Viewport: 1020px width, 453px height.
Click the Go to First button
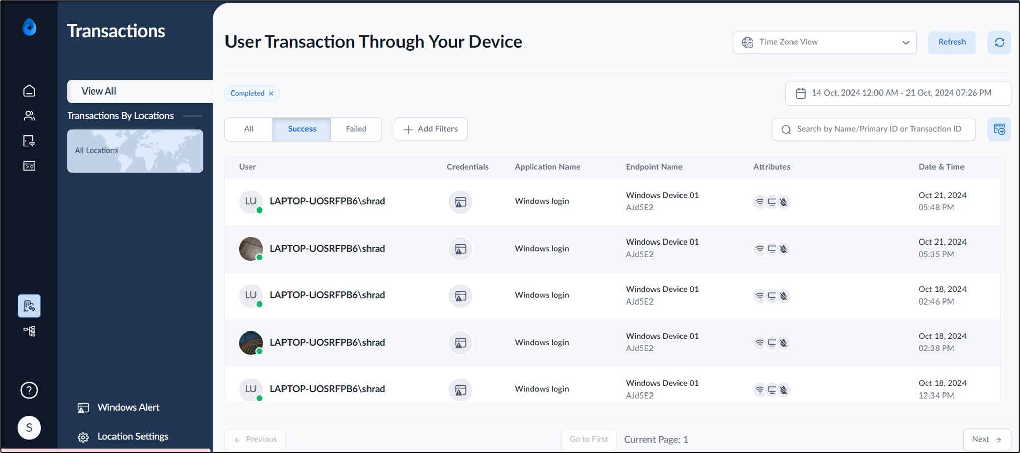tap(589, 439)
